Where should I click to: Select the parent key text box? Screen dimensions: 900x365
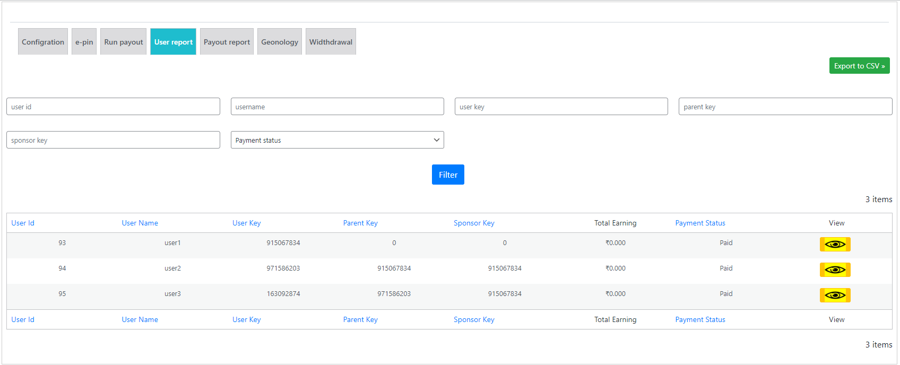coord(785,107)
